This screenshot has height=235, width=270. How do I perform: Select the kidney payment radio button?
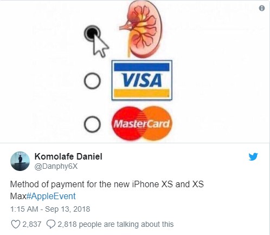pos(92,34)
